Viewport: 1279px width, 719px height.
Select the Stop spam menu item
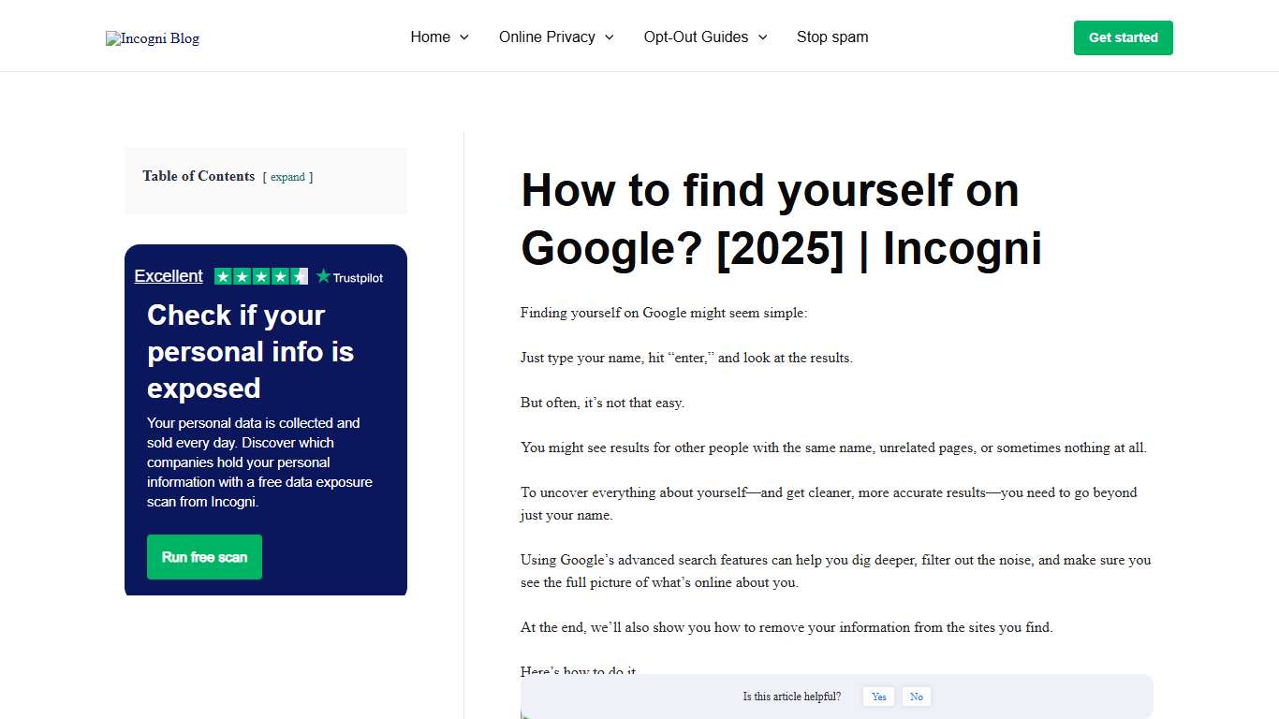click(832, 37)
